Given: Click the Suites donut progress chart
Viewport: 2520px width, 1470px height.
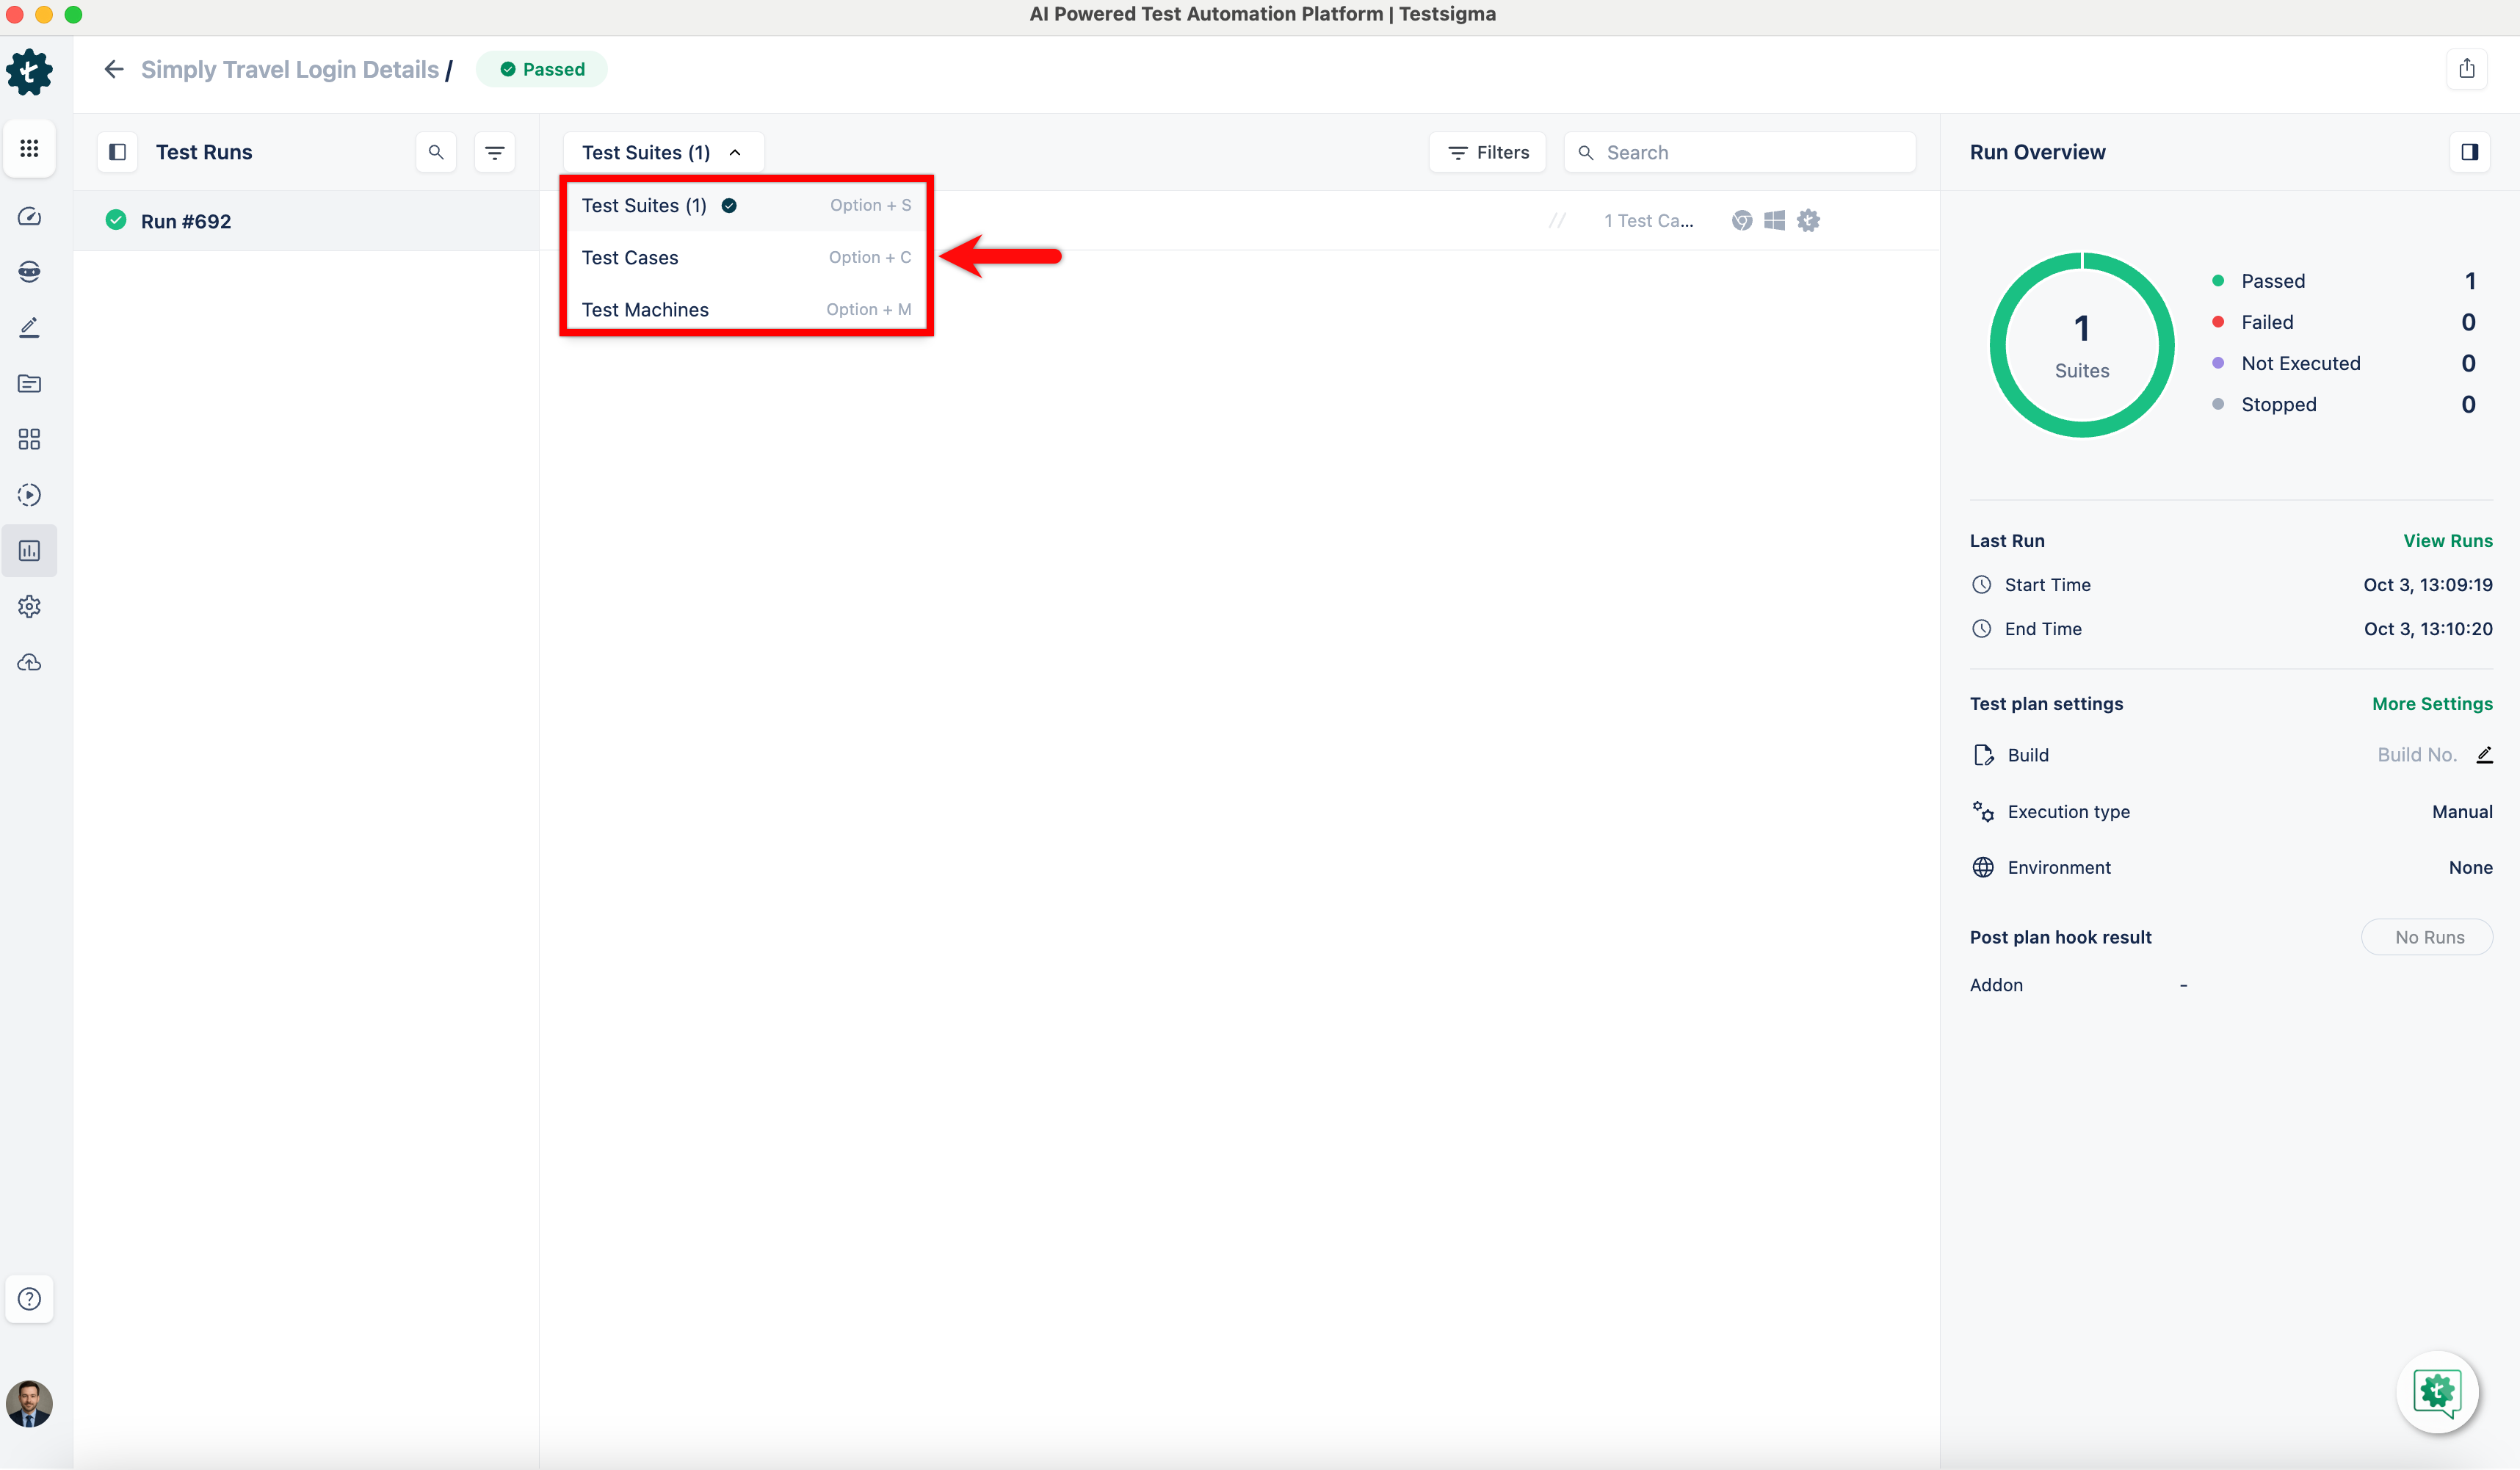Looking at the screenshot, I should 2081,345.
